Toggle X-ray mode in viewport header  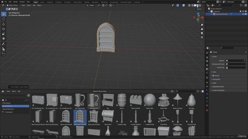pyautogui.click(x=189, y=5)
